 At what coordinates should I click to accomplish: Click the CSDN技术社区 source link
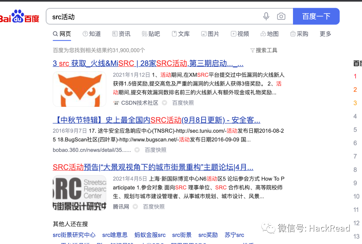click(140, 103)
